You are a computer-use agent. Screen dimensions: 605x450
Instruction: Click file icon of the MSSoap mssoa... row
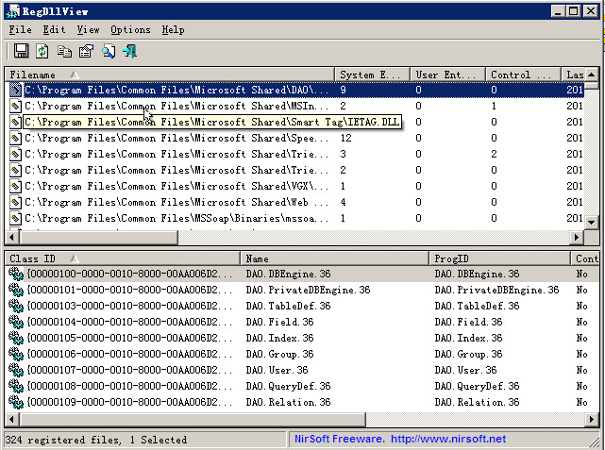(15, 218)
